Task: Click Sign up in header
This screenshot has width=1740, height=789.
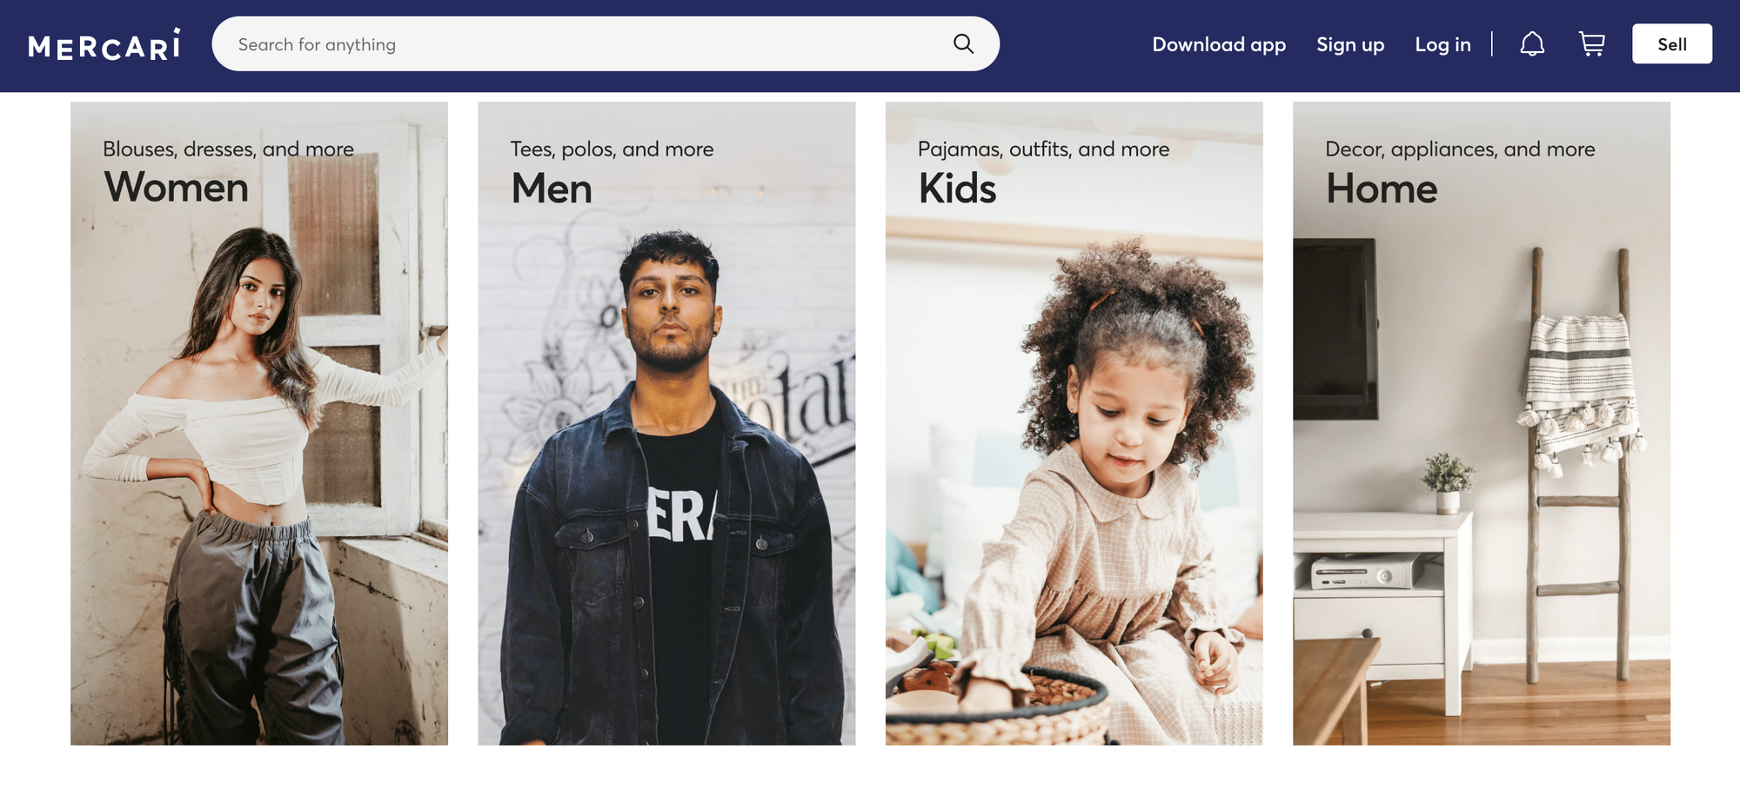Action: pyautogui.click(x=1350, y=44)
